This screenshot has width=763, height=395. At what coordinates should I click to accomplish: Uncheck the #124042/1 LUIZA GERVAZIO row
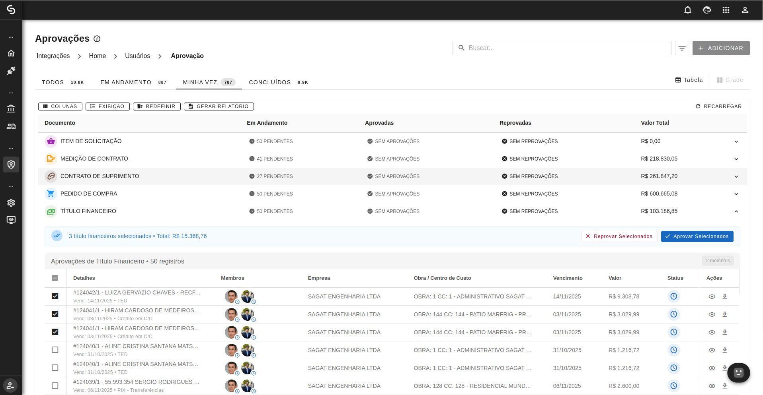coord(55,296)
